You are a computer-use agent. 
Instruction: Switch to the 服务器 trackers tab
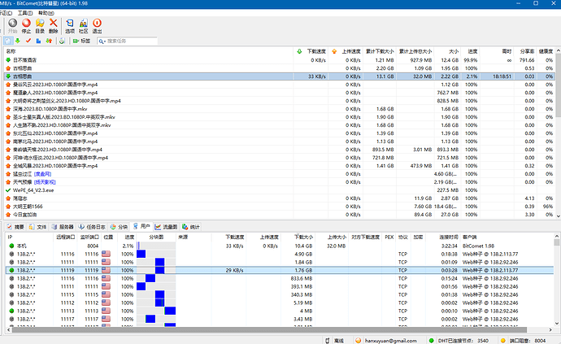click(63, 227)
